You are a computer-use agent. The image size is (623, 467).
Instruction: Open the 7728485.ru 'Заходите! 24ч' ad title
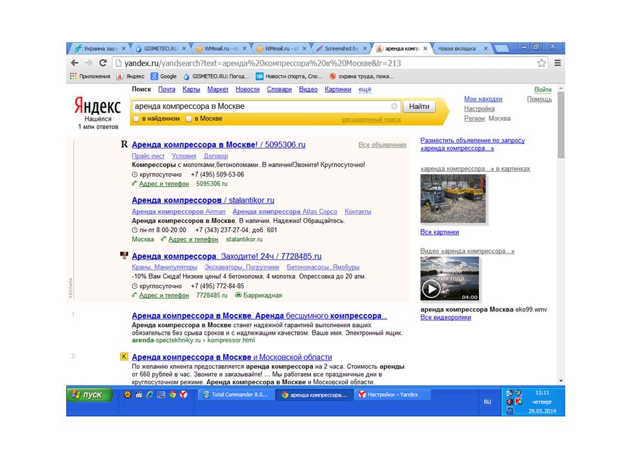point(226,256)
